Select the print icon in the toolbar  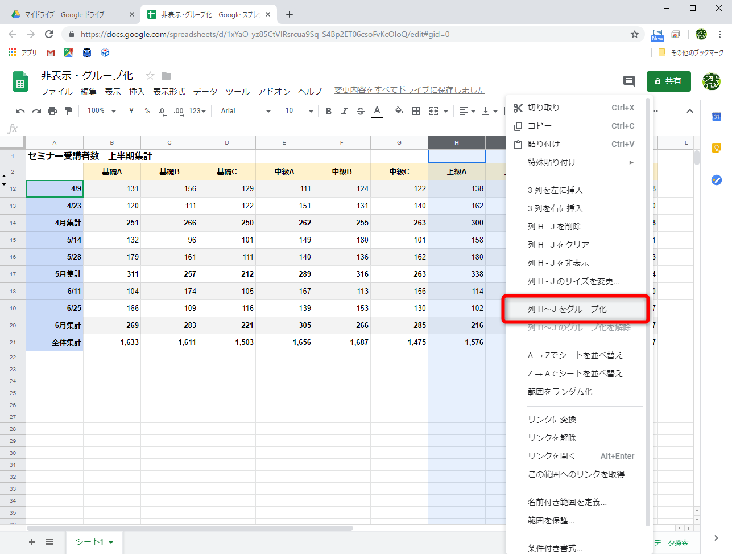(51, 111)
